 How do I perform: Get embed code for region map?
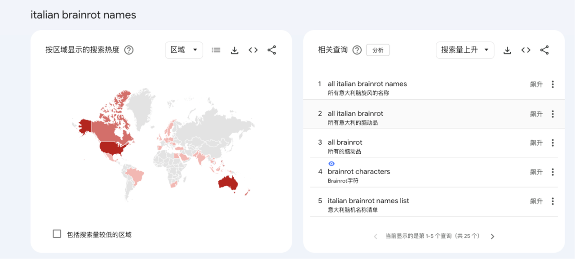point(253,50)
